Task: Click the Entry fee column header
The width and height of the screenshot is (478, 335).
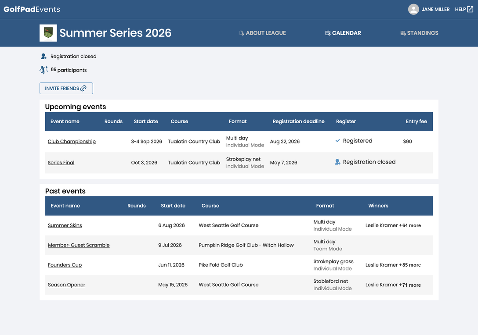Action: [416, 121]
